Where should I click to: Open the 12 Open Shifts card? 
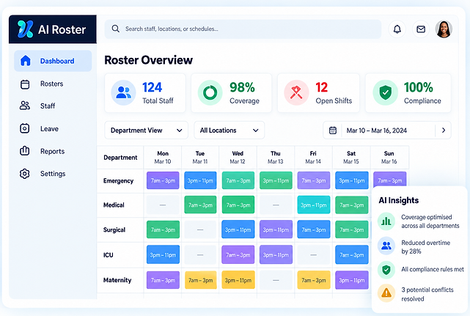point(318,93)
